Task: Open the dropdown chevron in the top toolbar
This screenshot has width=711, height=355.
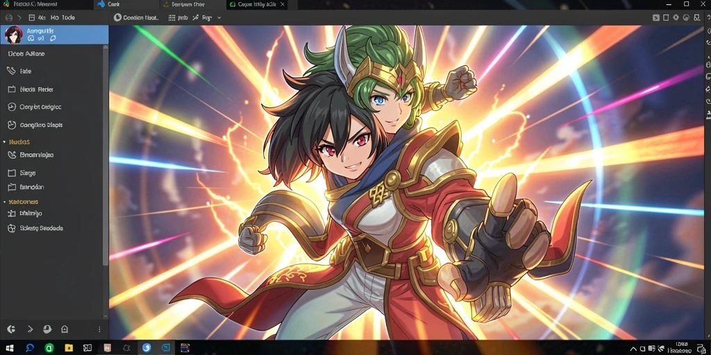Action: 219,17
